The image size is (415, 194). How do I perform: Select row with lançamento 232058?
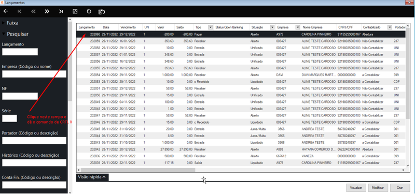(x=241, y=48)
